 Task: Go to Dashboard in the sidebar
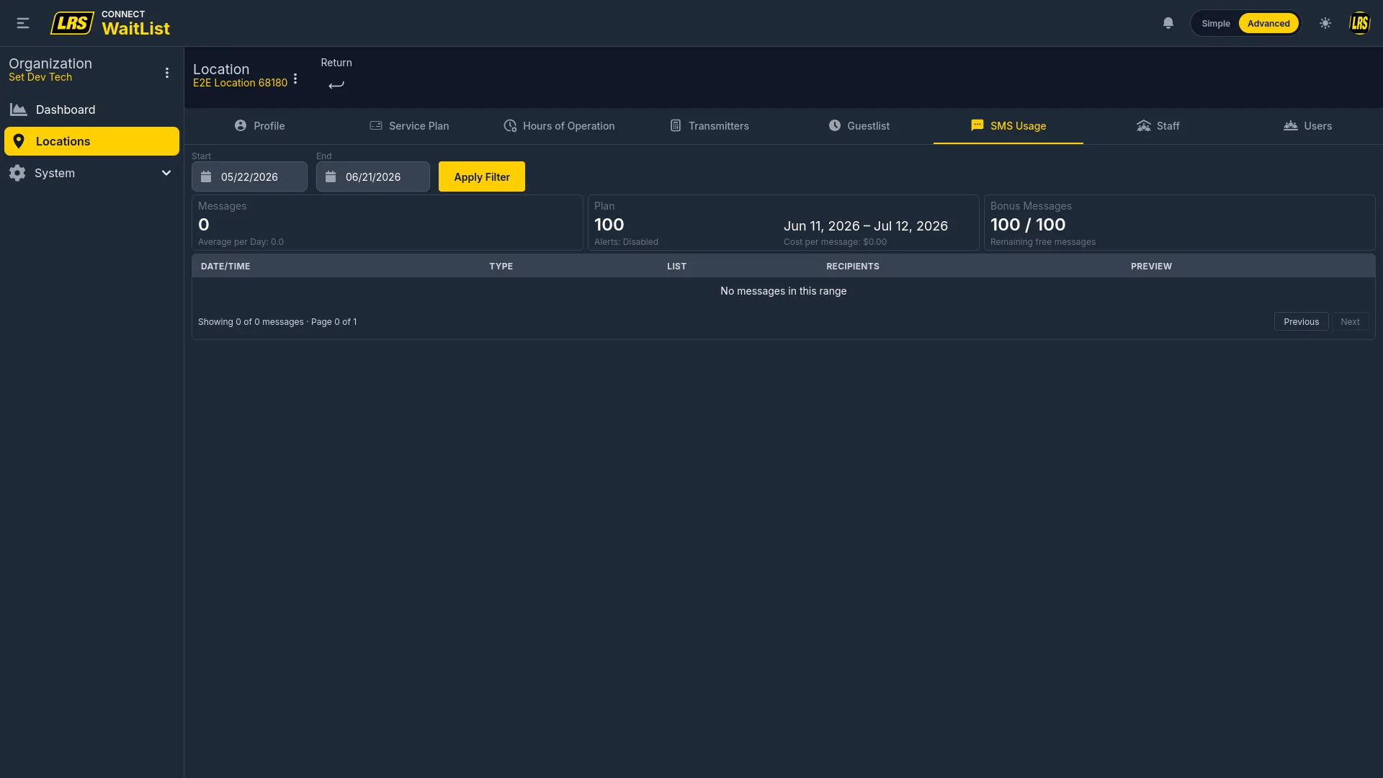[91, 109]
